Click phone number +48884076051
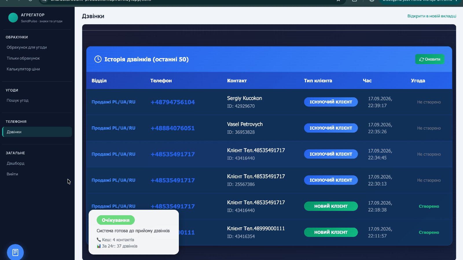This screenshot has height=260, width=463. tap(173, 128)
